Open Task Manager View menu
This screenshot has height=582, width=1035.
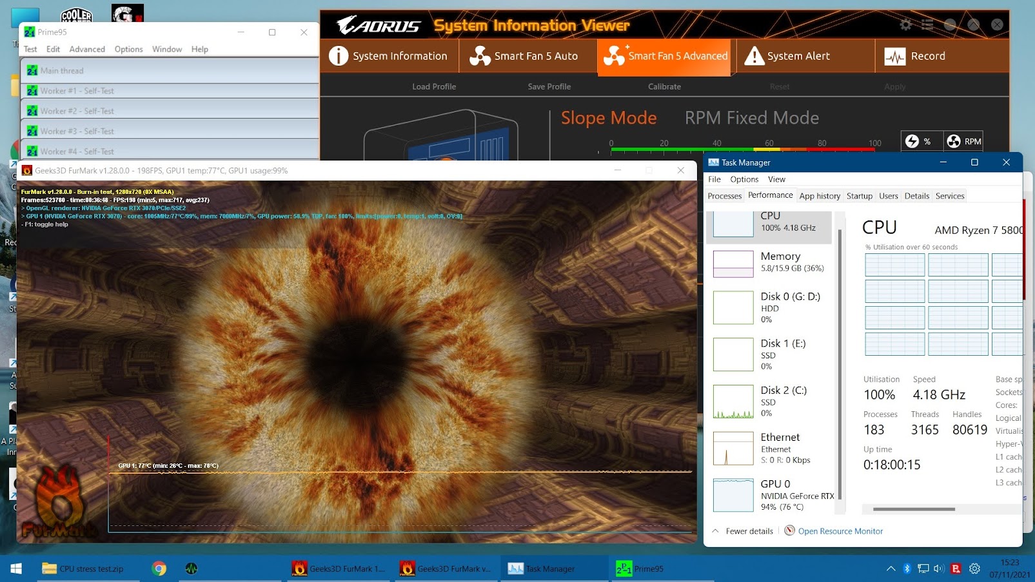pos(776,179)
